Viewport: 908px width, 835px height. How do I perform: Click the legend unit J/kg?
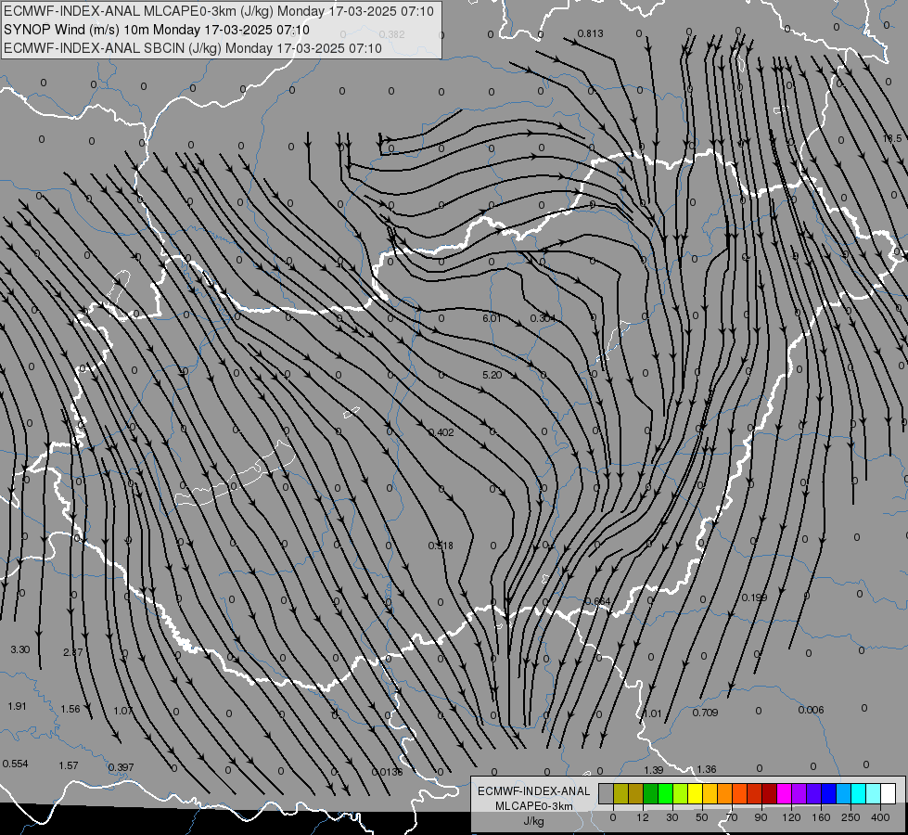(x=533, y=821)
